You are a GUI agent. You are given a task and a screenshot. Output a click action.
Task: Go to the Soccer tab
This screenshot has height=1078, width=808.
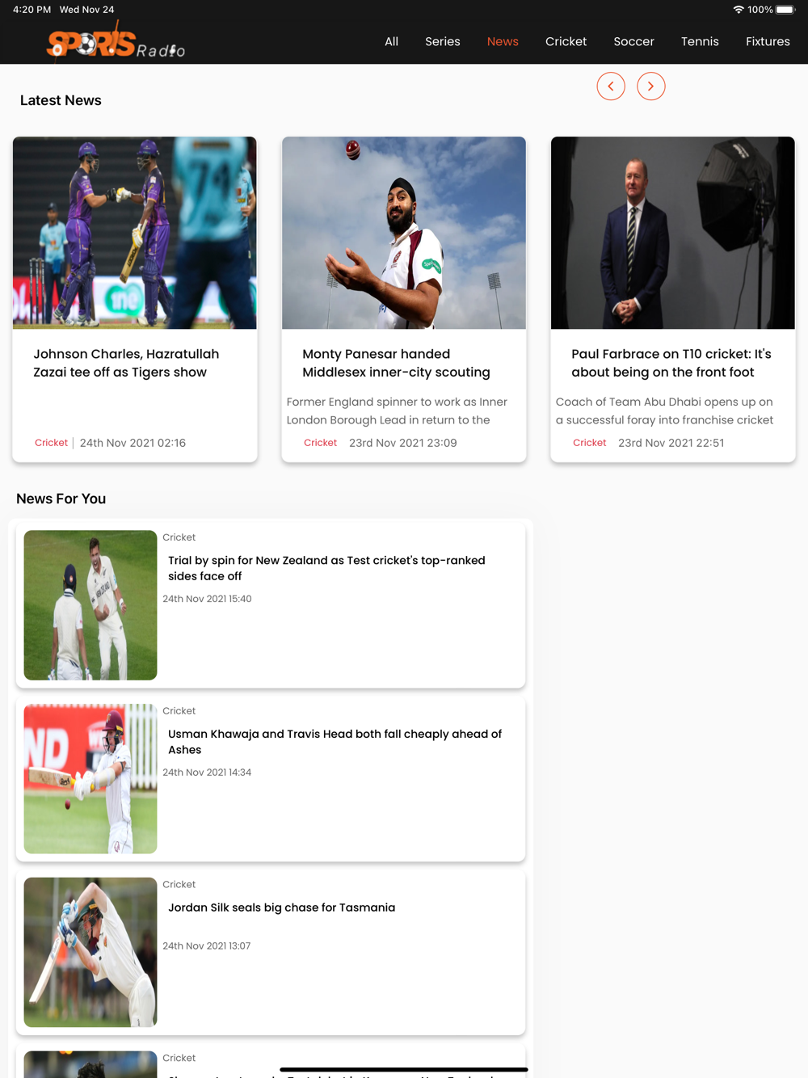[x=634, y=41]
